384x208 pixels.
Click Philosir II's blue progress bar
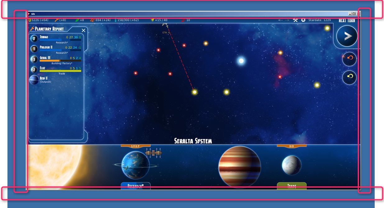pyautogui.click(x=60, y=50)
